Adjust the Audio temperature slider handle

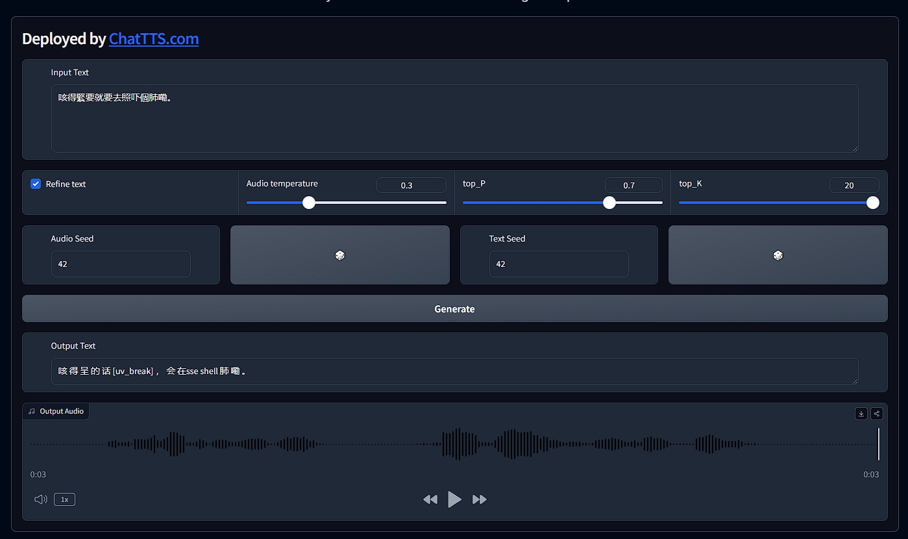309,203
